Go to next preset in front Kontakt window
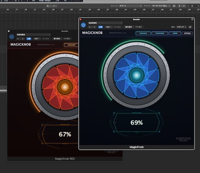This screenshot has height=173, width=200. [x=94, y=27]
